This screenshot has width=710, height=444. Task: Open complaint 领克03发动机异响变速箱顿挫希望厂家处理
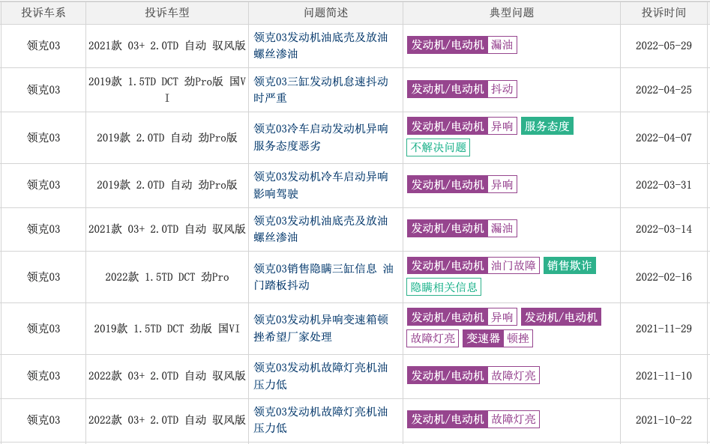(x=321, y=328)
